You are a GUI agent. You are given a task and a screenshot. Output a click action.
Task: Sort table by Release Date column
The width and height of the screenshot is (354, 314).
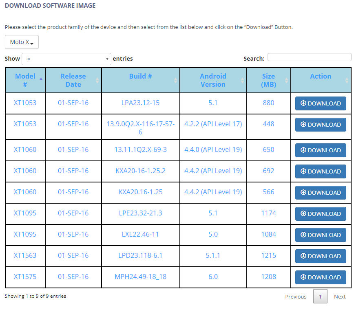pos(73,80)
